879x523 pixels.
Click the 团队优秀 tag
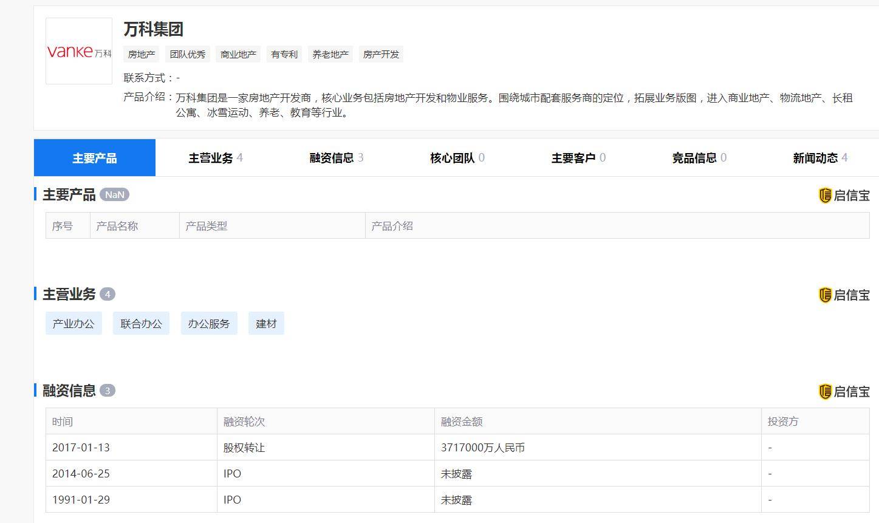pyautogui.click(x=188, y=54)
